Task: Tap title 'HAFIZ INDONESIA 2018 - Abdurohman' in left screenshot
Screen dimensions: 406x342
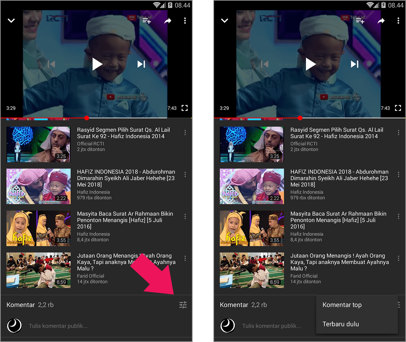Action: pyautogui.click(x=126, y=178)
